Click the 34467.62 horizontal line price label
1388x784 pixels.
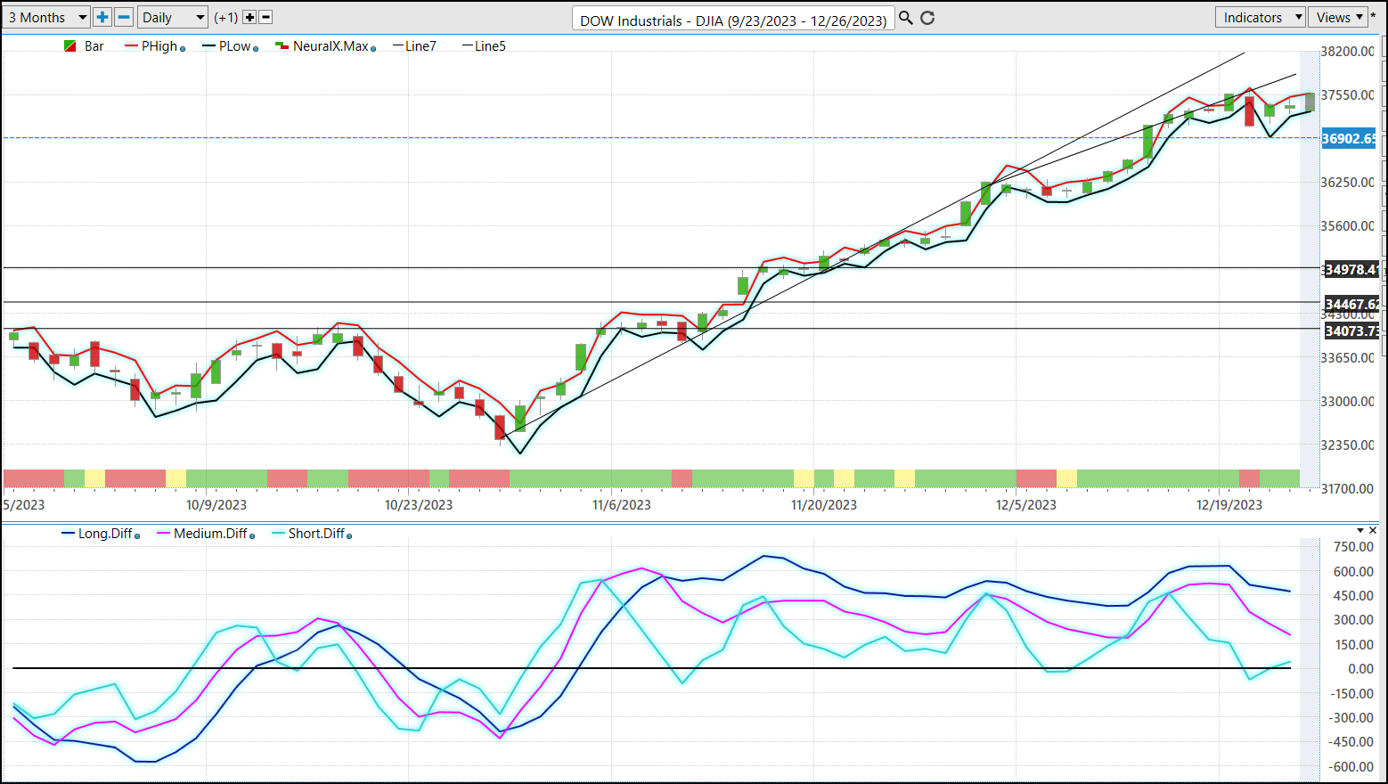pyautogui.click(x=1351, y=304)
